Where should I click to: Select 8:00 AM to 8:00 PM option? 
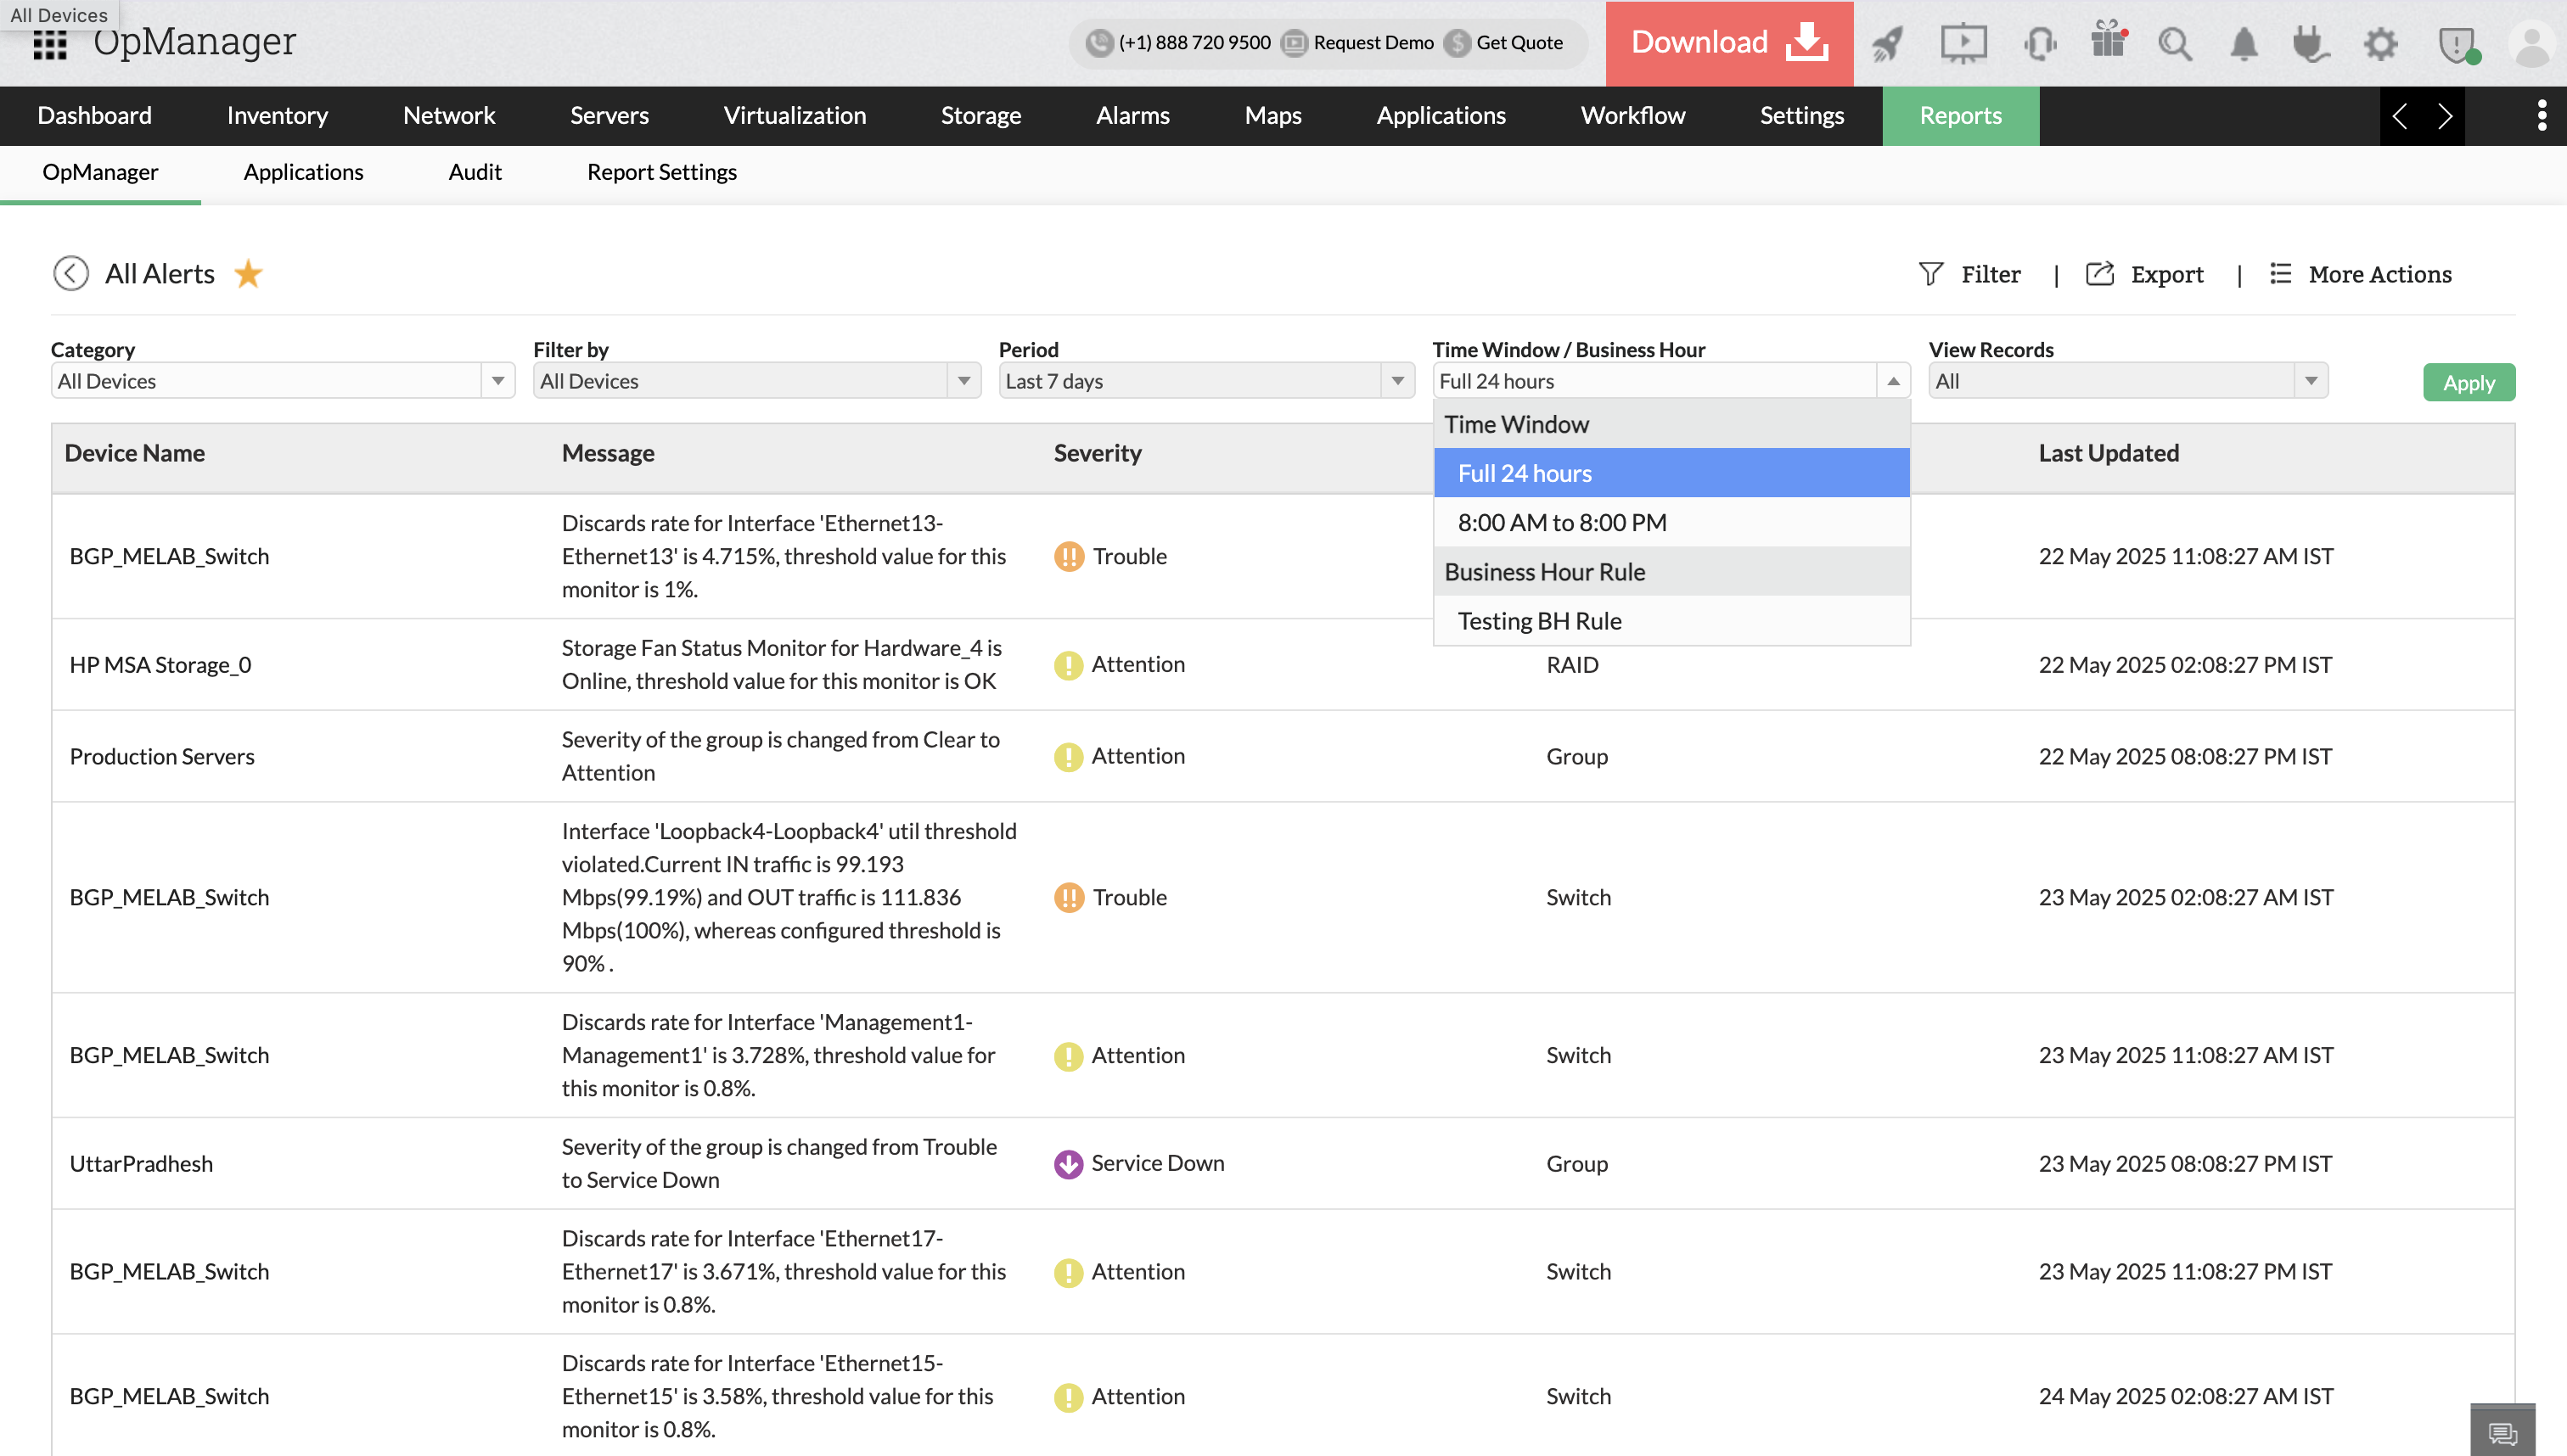point(1562,523)
